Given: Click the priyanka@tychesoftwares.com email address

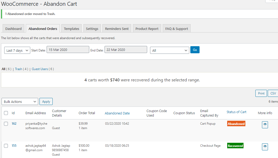Looking at the screenshot, I should [x=36, y=126].
